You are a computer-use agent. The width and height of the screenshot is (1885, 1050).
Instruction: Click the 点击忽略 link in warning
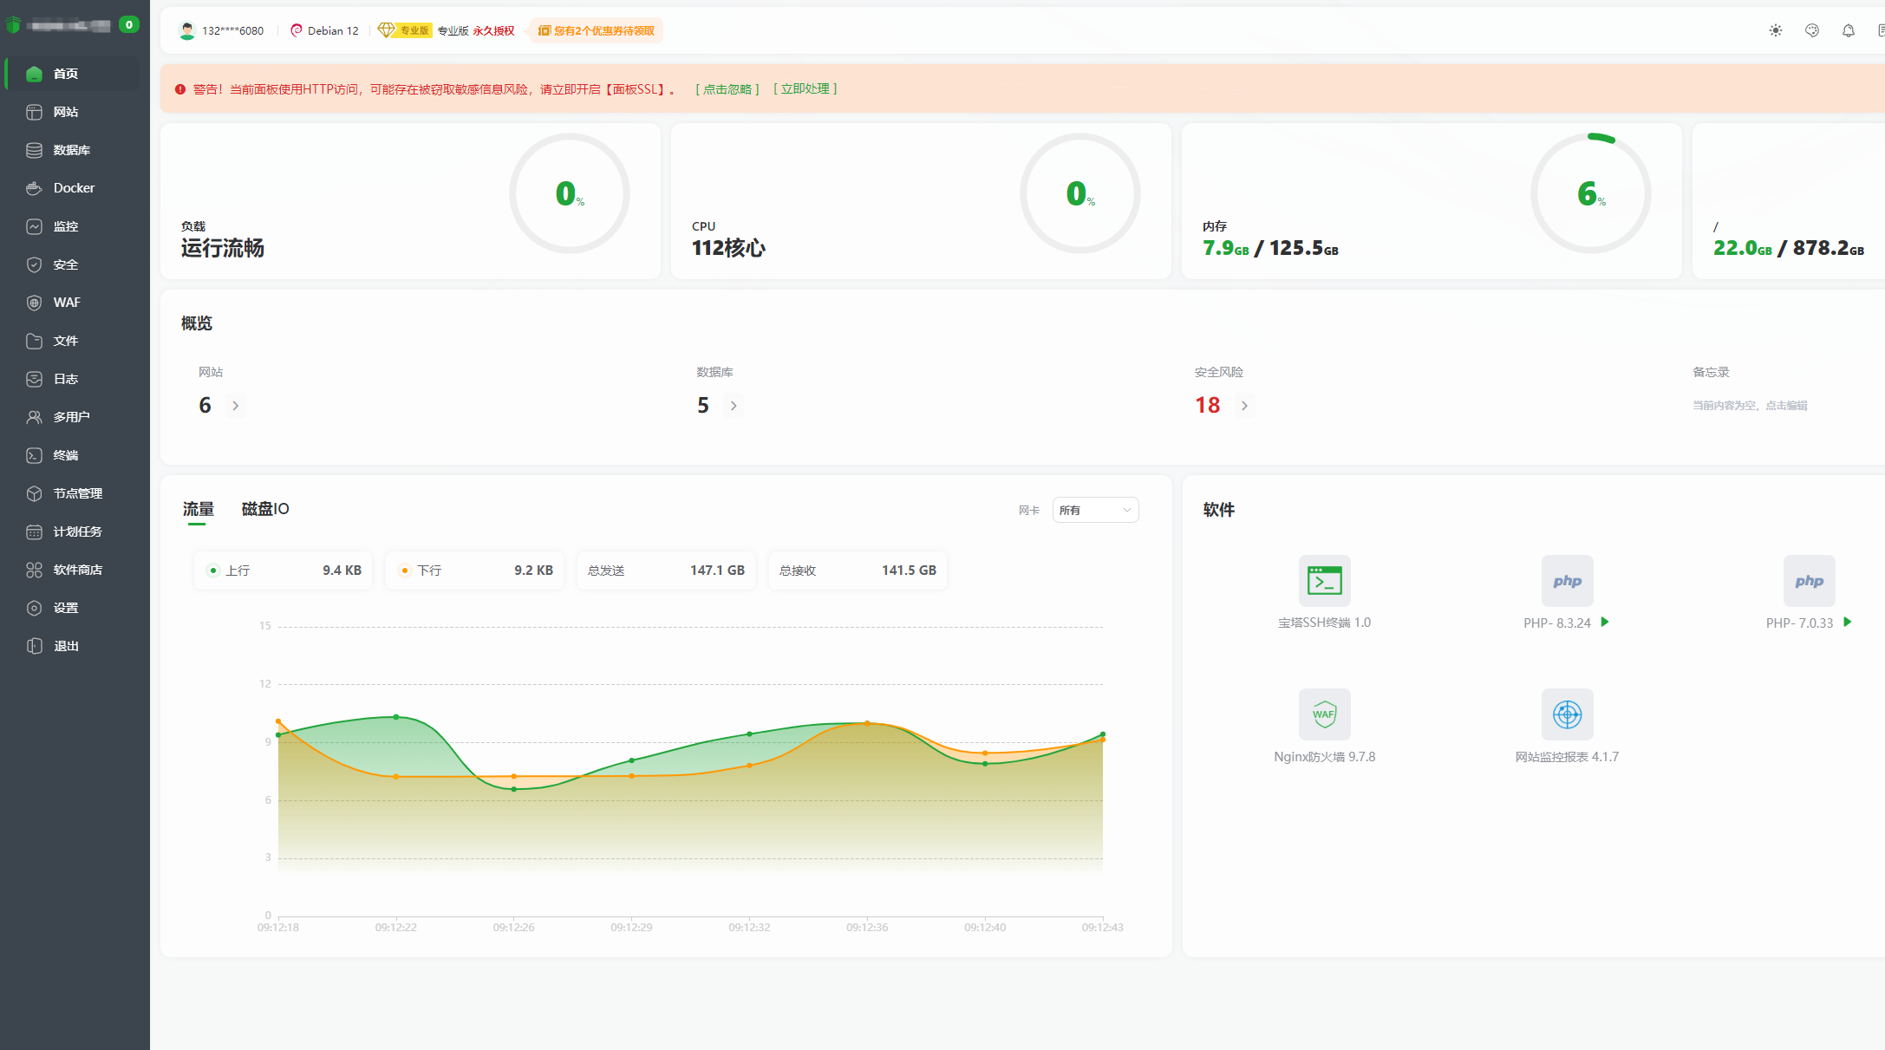(x=727, y=88)
